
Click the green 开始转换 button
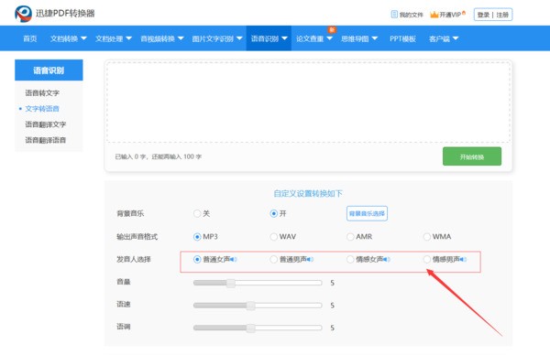click(472, 156)
